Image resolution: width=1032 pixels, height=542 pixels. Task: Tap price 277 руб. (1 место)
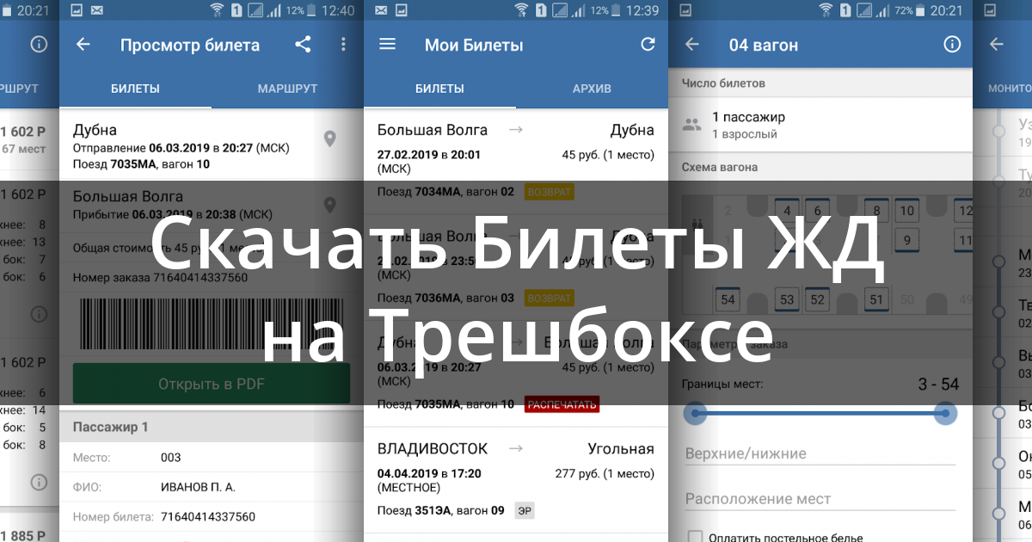point(605,473)
